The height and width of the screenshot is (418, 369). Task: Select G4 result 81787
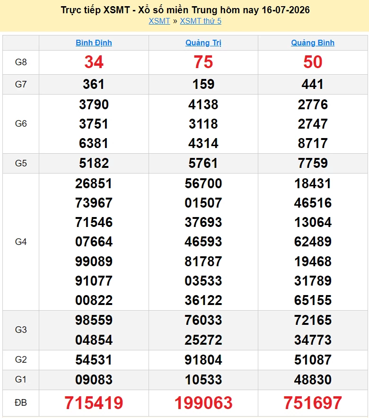pos(203,261)
